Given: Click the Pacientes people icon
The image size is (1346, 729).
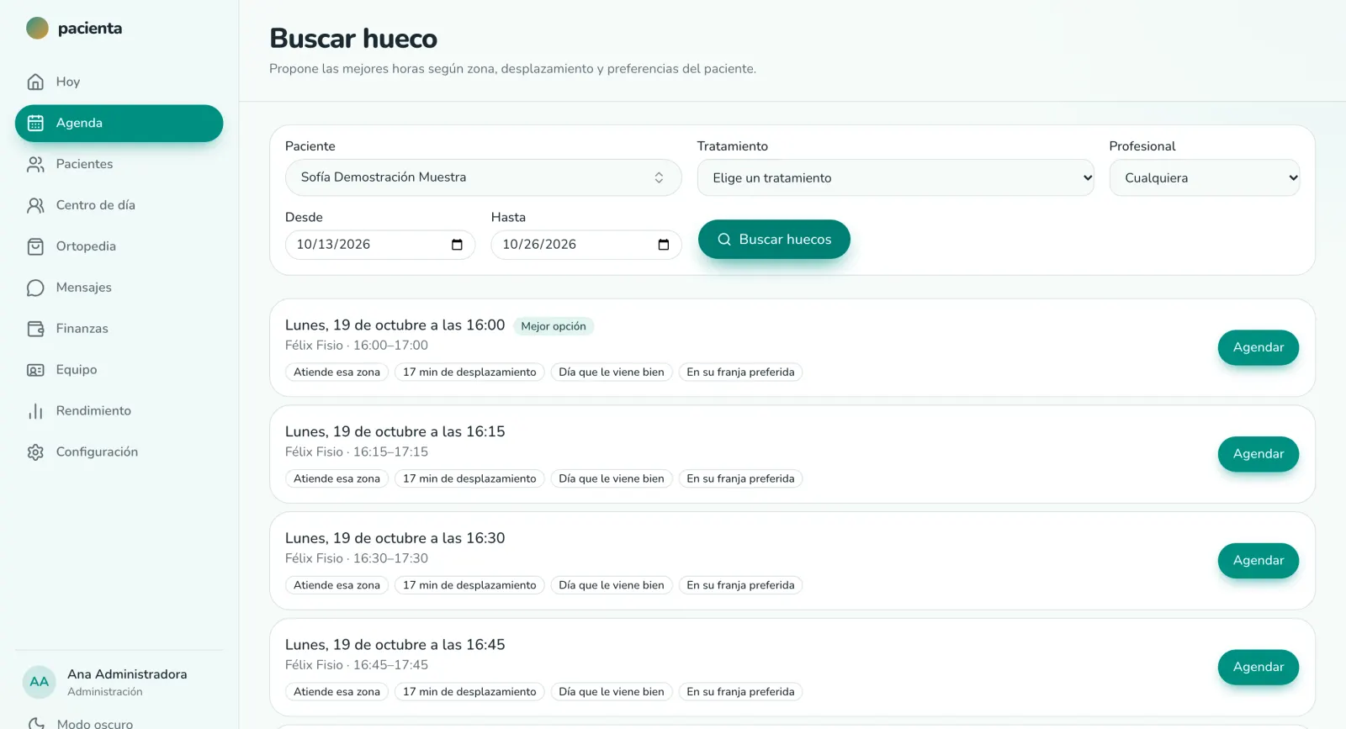Looking at the screenshot, I should [35, 164].
